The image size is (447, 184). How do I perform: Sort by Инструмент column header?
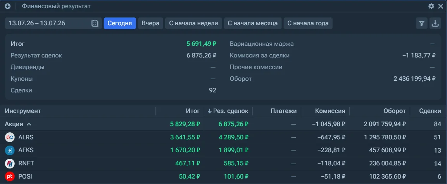[x=23, y=111]
